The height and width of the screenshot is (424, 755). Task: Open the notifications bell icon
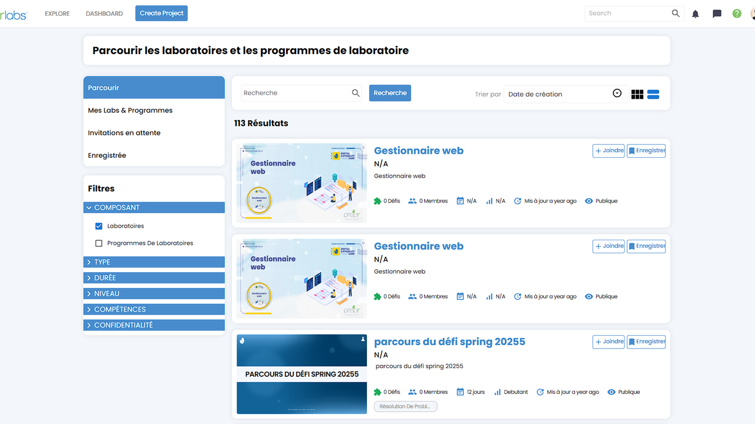(695, 14)
